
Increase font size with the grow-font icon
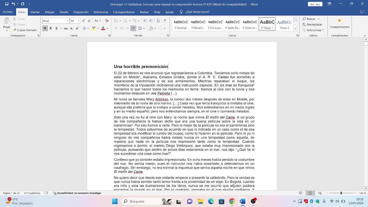point(84,21)
